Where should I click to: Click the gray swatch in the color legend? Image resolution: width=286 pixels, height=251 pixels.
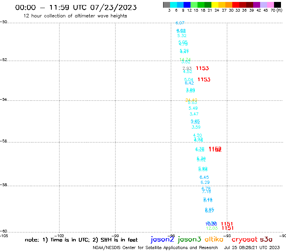point(167,5)
